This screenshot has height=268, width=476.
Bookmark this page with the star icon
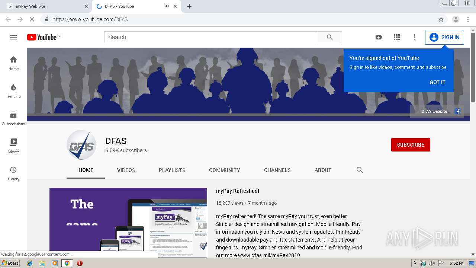tap(441, 19)
